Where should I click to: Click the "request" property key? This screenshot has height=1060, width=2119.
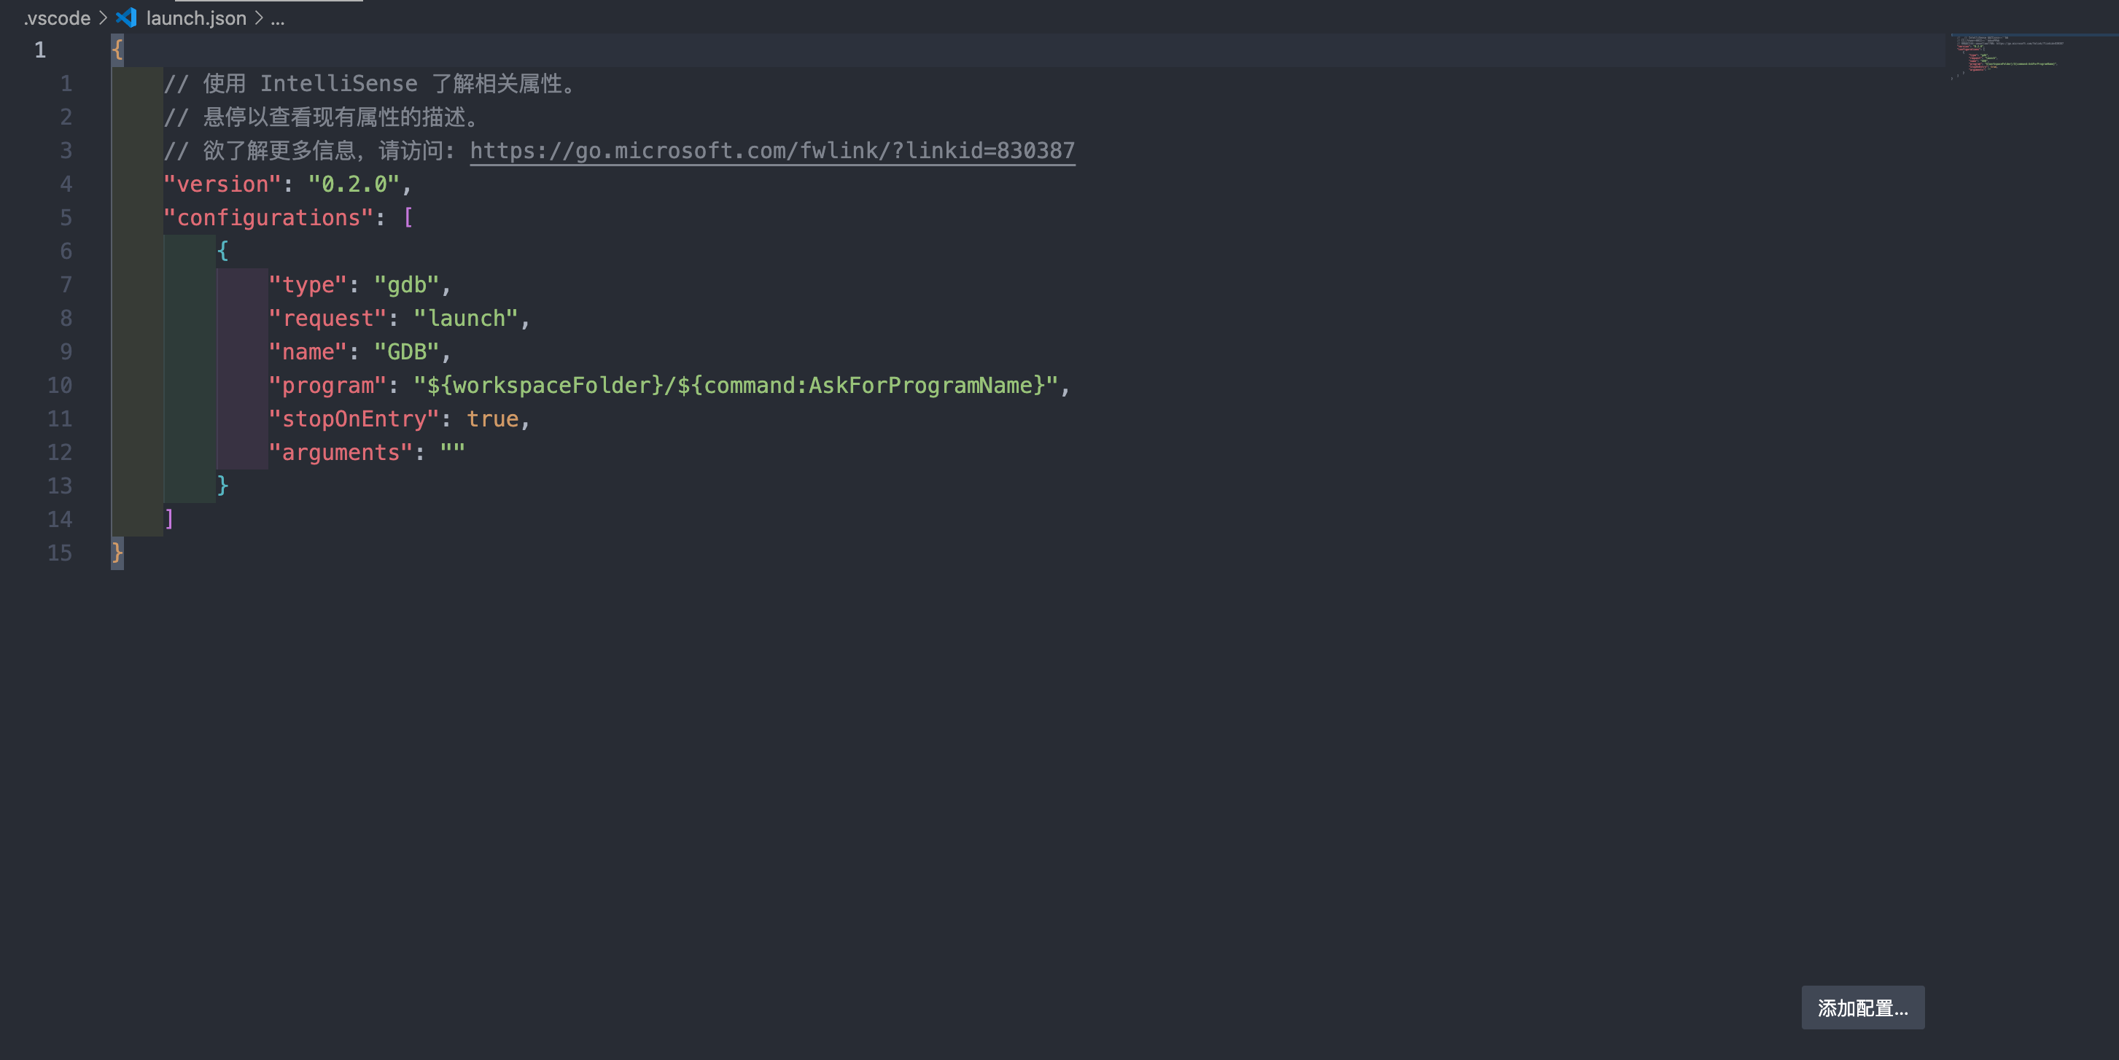pyautogui.click(x=327, y=319)
